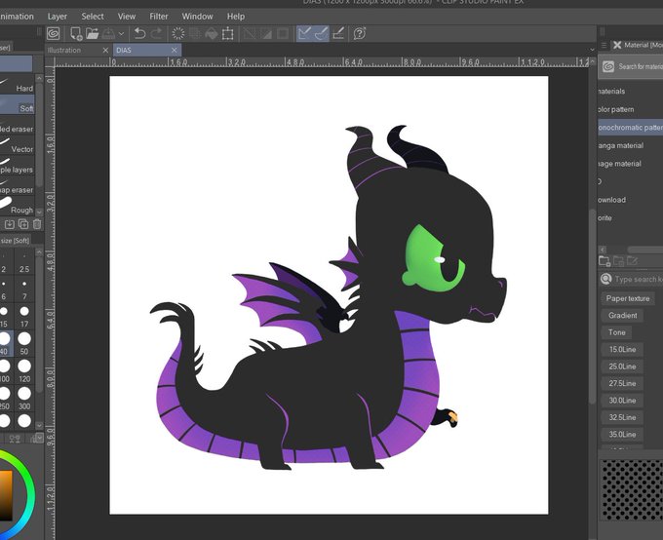Select brush size 17

[x=24, y=317]
